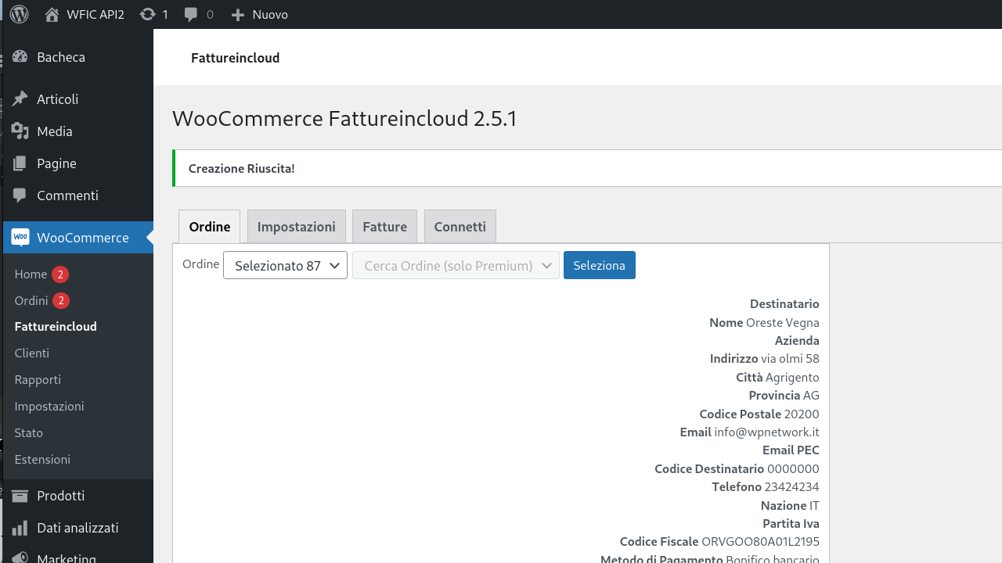This screenshot has height=563, width=1002.
Task: Click the email info@wpnetwork.it
Action: [x=766, y=432]
